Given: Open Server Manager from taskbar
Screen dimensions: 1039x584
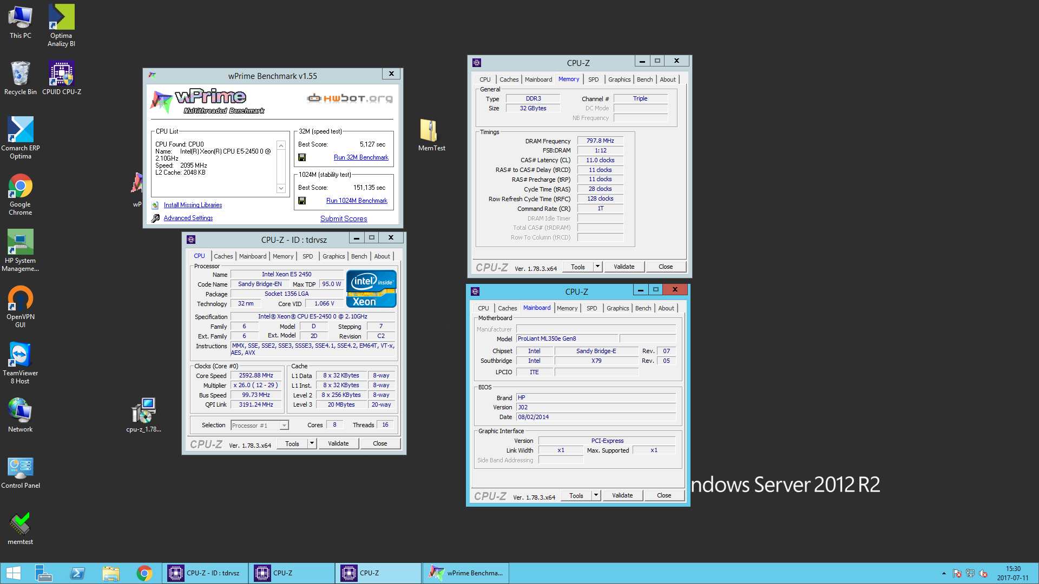Looking at the screenshot, I should pos(43,573).
